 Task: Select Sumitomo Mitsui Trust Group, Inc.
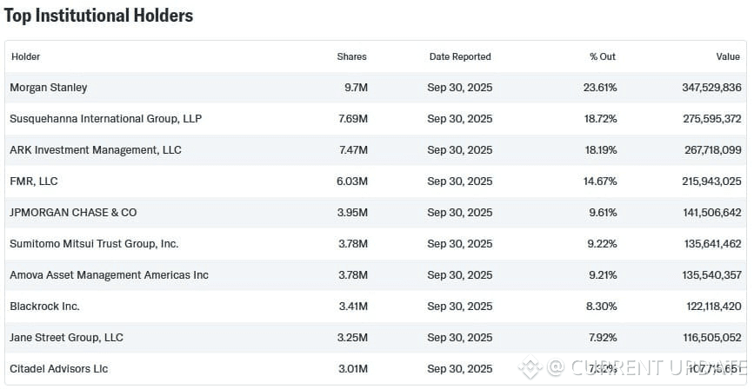point(94,244)
